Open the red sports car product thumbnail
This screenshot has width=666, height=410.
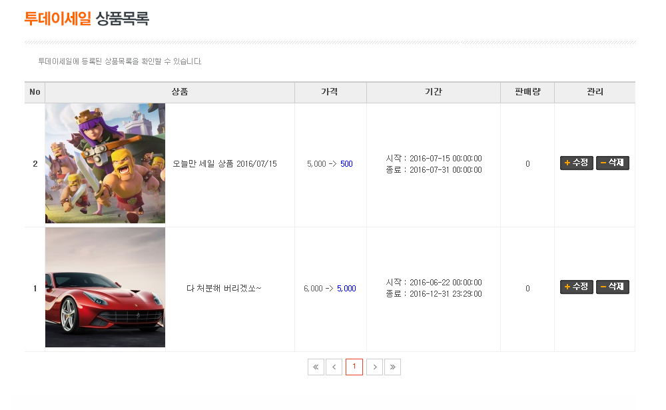(105, 287)
